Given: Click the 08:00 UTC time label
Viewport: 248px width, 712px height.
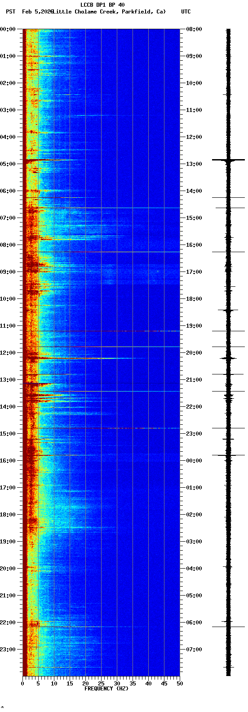Looking at the screenshot, I should pyautogui.click(x=194, y=29).
